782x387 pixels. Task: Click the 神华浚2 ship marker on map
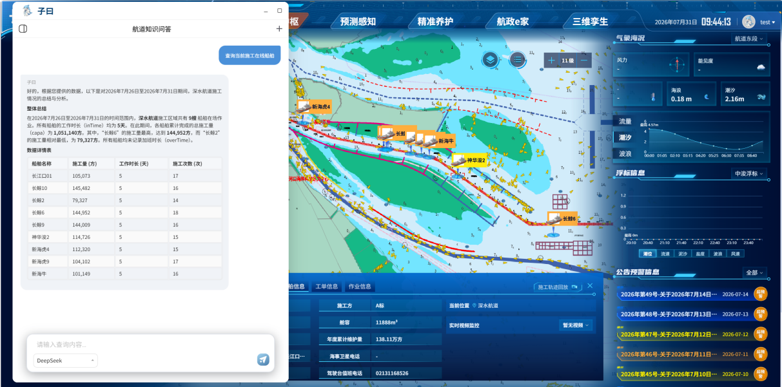point(468,160)
